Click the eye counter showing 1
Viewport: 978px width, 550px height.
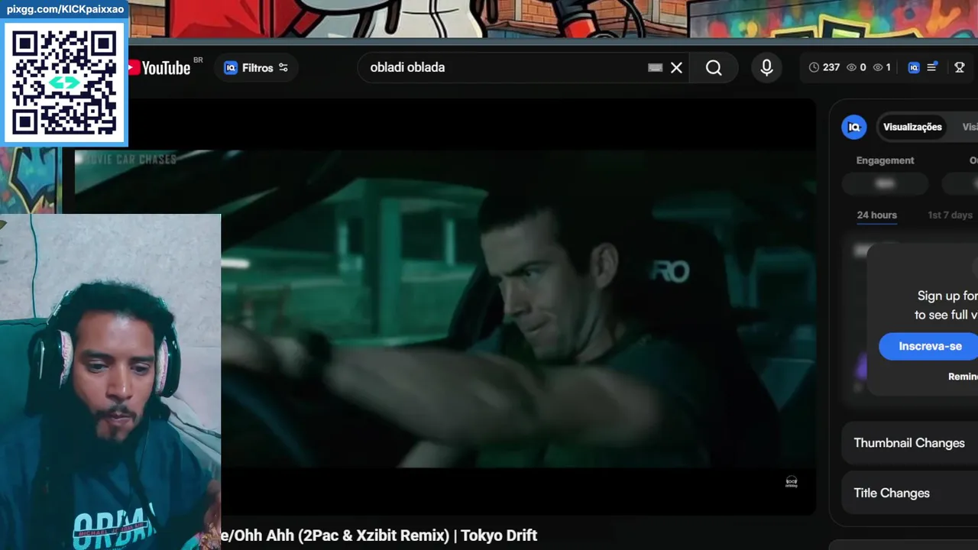[882, 67]
